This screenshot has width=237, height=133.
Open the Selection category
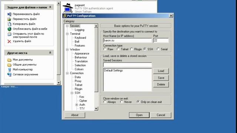click(x=80, y=65)
